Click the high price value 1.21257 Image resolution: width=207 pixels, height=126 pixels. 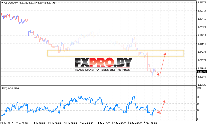point(33,3)
